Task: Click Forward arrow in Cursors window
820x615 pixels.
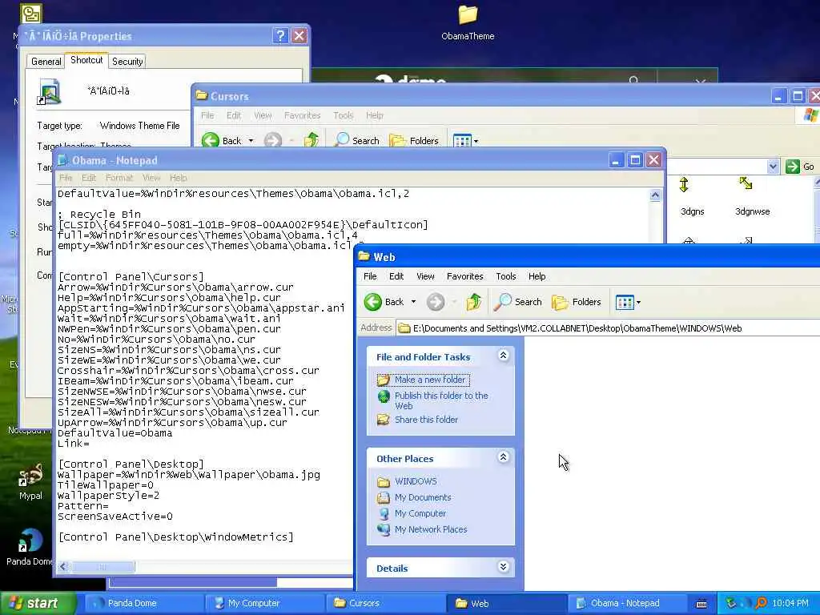Action: point(272,141)
